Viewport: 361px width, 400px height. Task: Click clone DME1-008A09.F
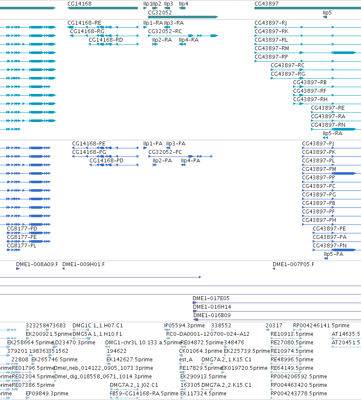pos(18,269)
